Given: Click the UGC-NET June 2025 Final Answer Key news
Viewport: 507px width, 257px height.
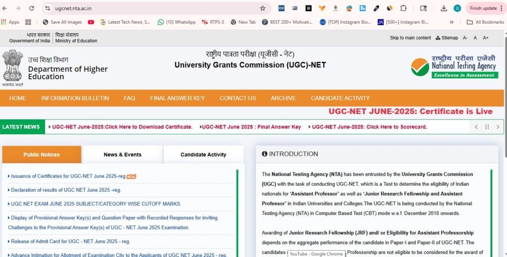Looking at the screenshot, I should 250,127.
